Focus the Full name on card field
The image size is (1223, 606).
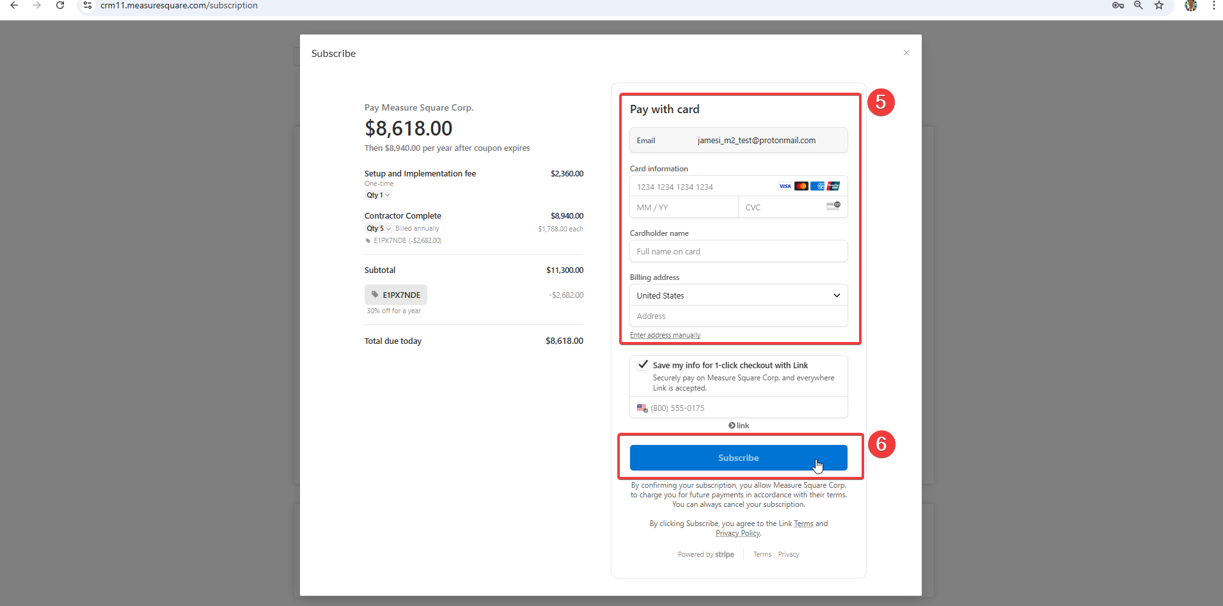click(739, 251)
